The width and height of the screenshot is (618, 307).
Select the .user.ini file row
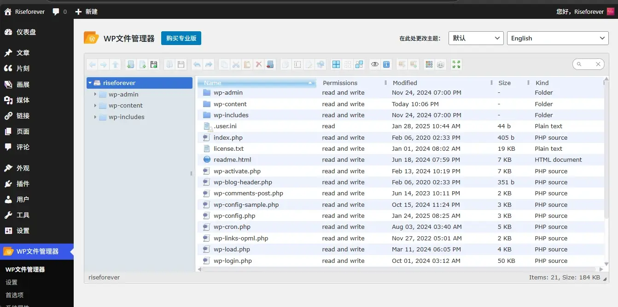point(401,126)
